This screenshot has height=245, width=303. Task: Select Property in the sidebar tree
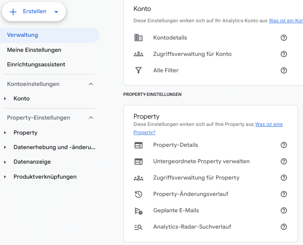coord(25,133)
